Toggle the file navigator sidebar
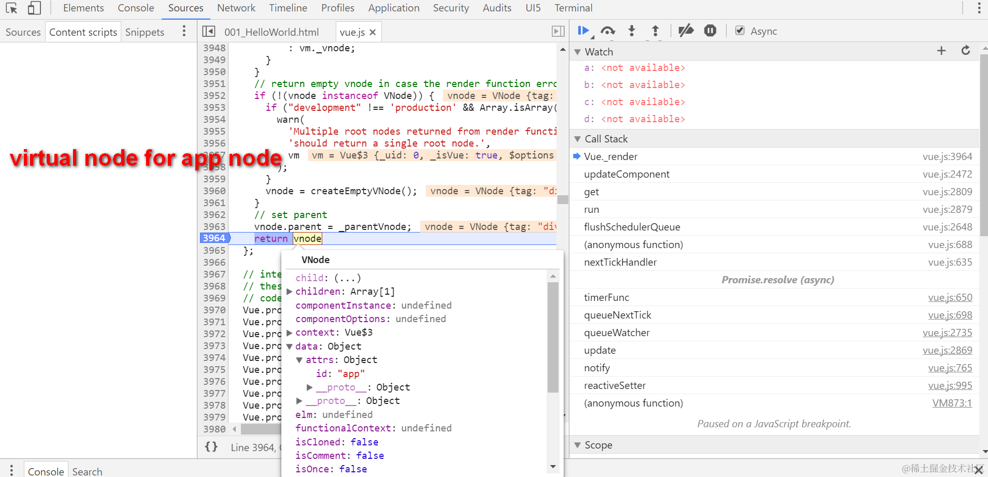988x477 pixels. click(x=209, y=32)
